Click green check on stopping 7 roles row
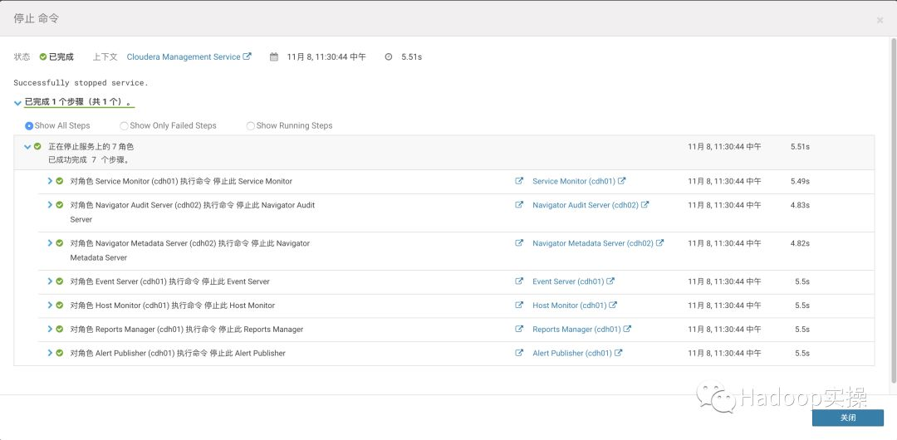The image size is (897, 440). 37,146
